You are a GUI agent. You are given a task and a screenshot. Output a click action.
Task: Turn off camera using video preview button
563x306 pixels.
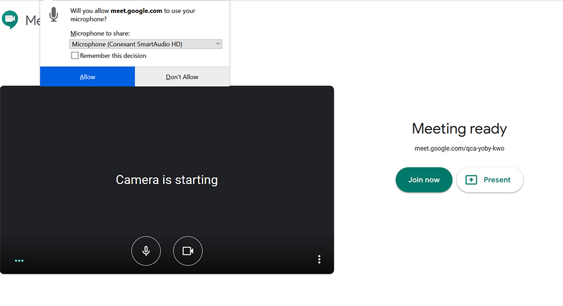tap(188, 251)
